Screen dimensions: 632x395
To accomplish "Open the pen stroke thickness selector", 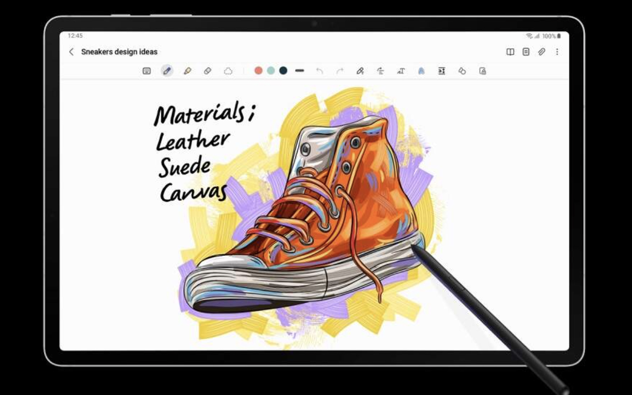I will point(300,71).
